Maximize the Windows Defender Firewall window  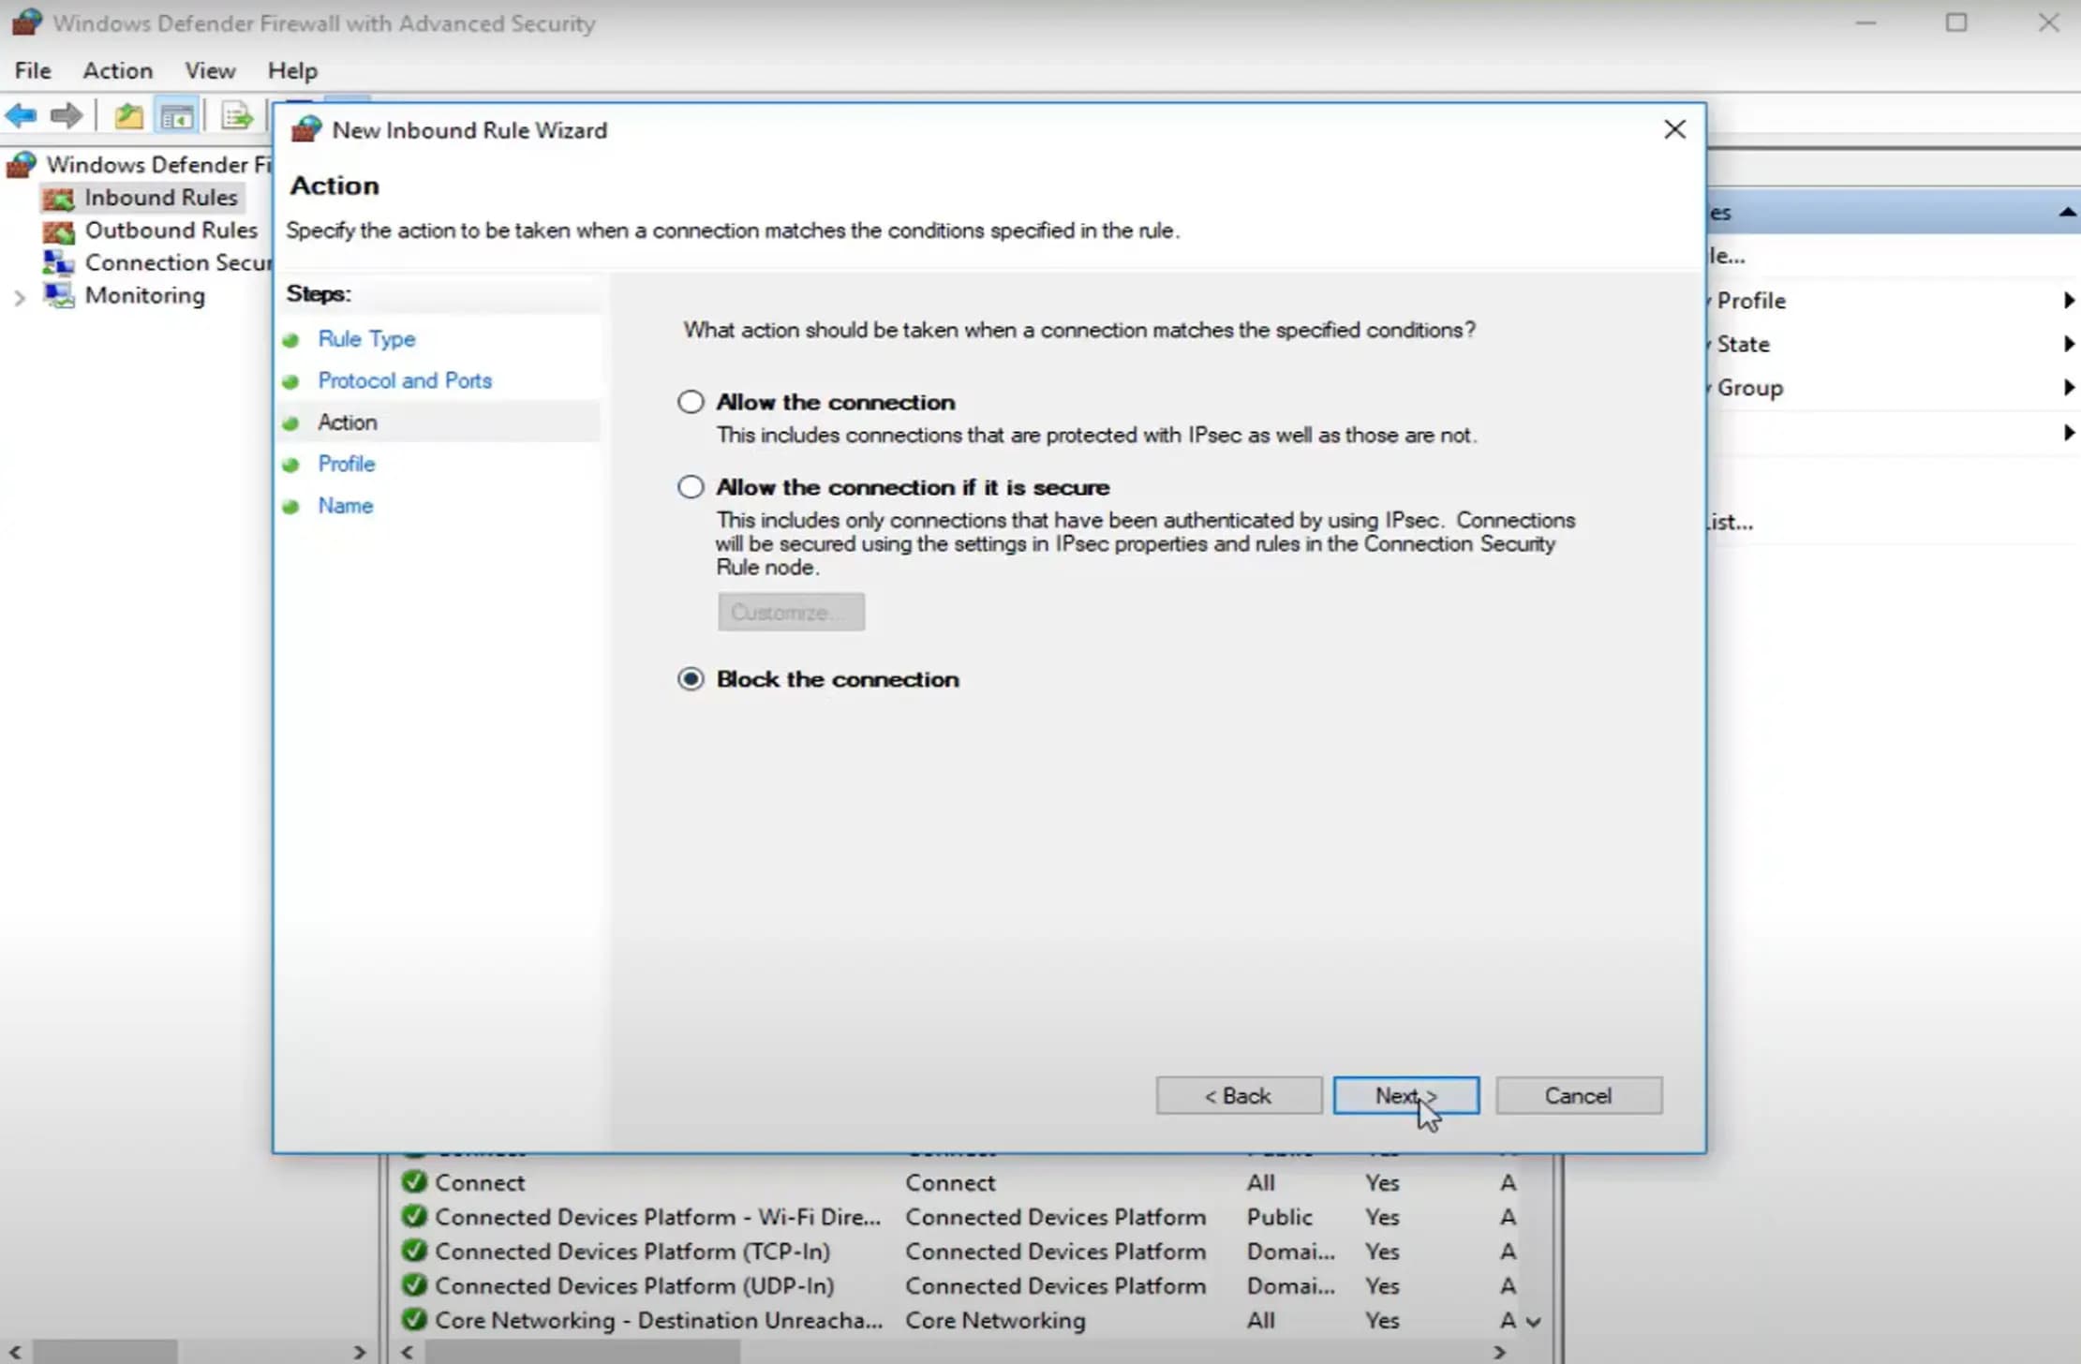click(1956, 22)
